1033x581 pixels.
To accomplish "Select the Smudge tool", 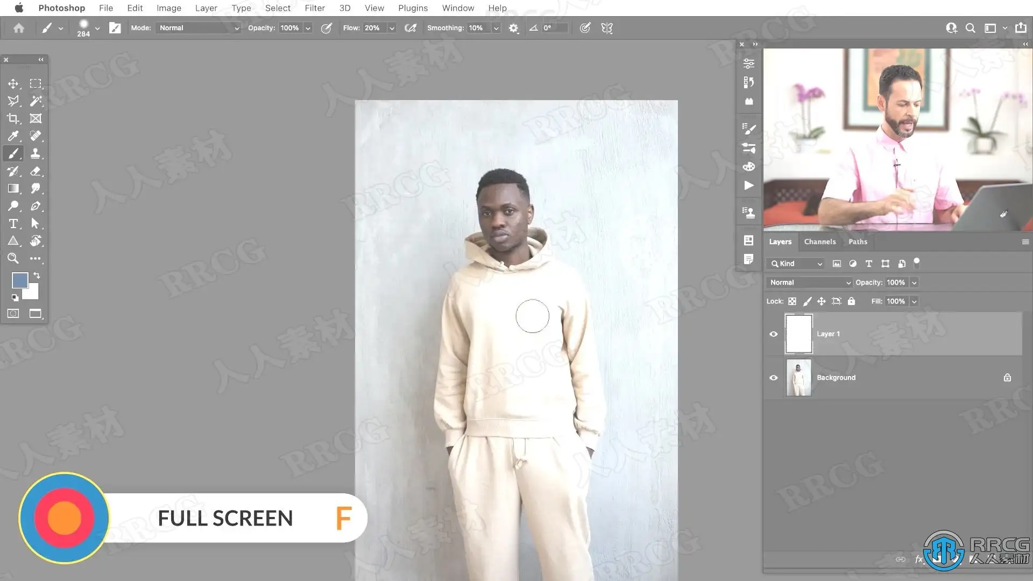I will 36,188.
